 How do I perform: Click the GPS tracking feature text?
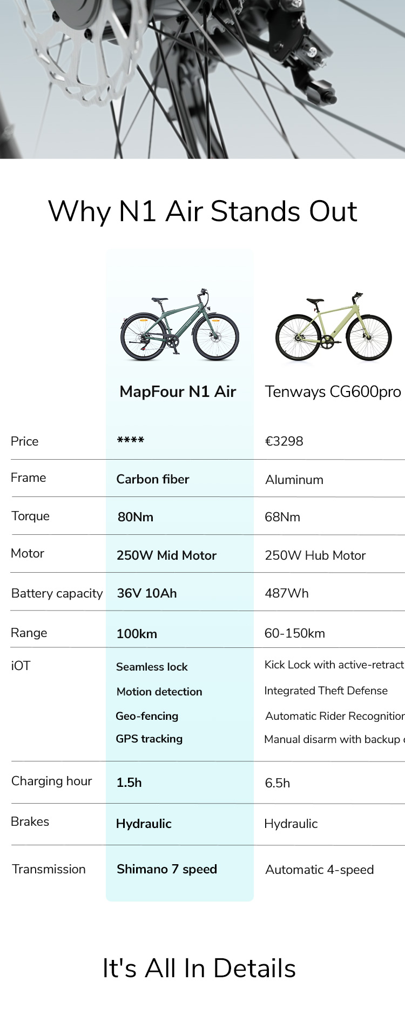point(149,739)
